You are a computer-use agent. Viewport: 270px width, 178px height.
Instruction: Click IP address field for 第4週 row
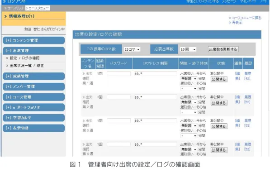point(156,144)
